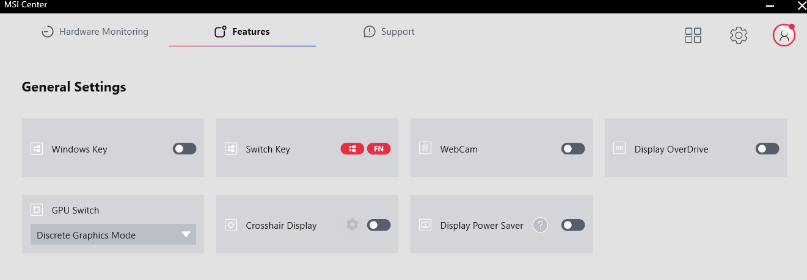
Task: Select the Windows logo Switch Key pill
Action: click(x=352, y=149)
